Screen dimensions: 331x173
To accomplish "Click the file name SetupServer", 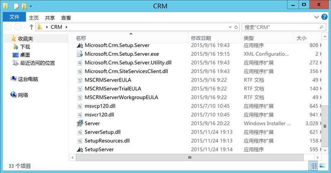I will [99, 149].
